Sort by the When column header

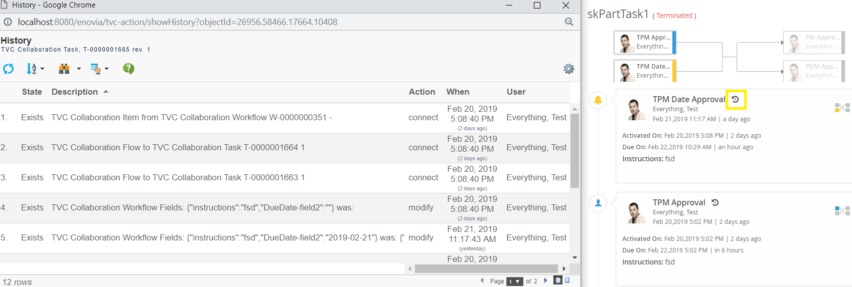coord(458,92)
